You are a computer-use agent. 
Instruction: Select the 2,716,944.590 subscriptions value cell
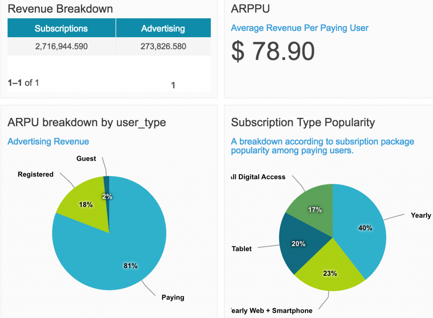tap(61, 47)
